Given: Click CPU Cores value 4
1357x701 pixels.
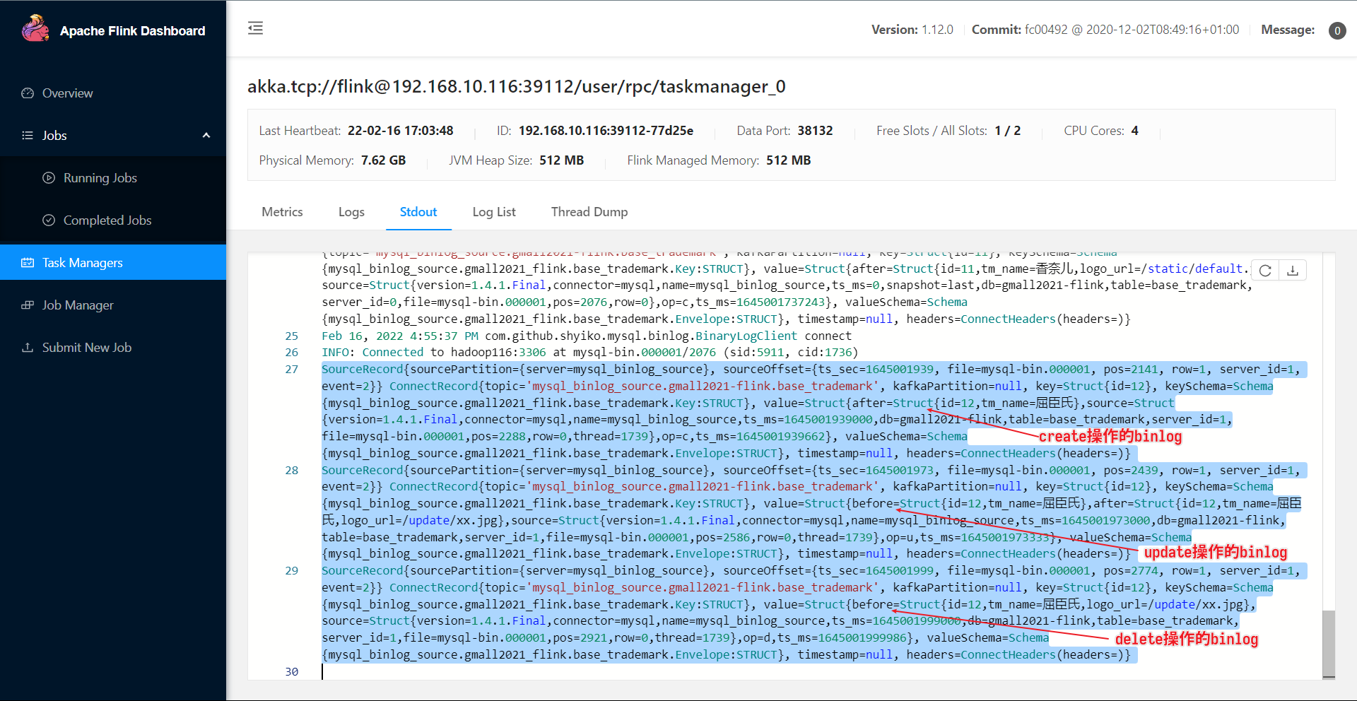Looking at the screenshot, I should tap(1135, 131).
